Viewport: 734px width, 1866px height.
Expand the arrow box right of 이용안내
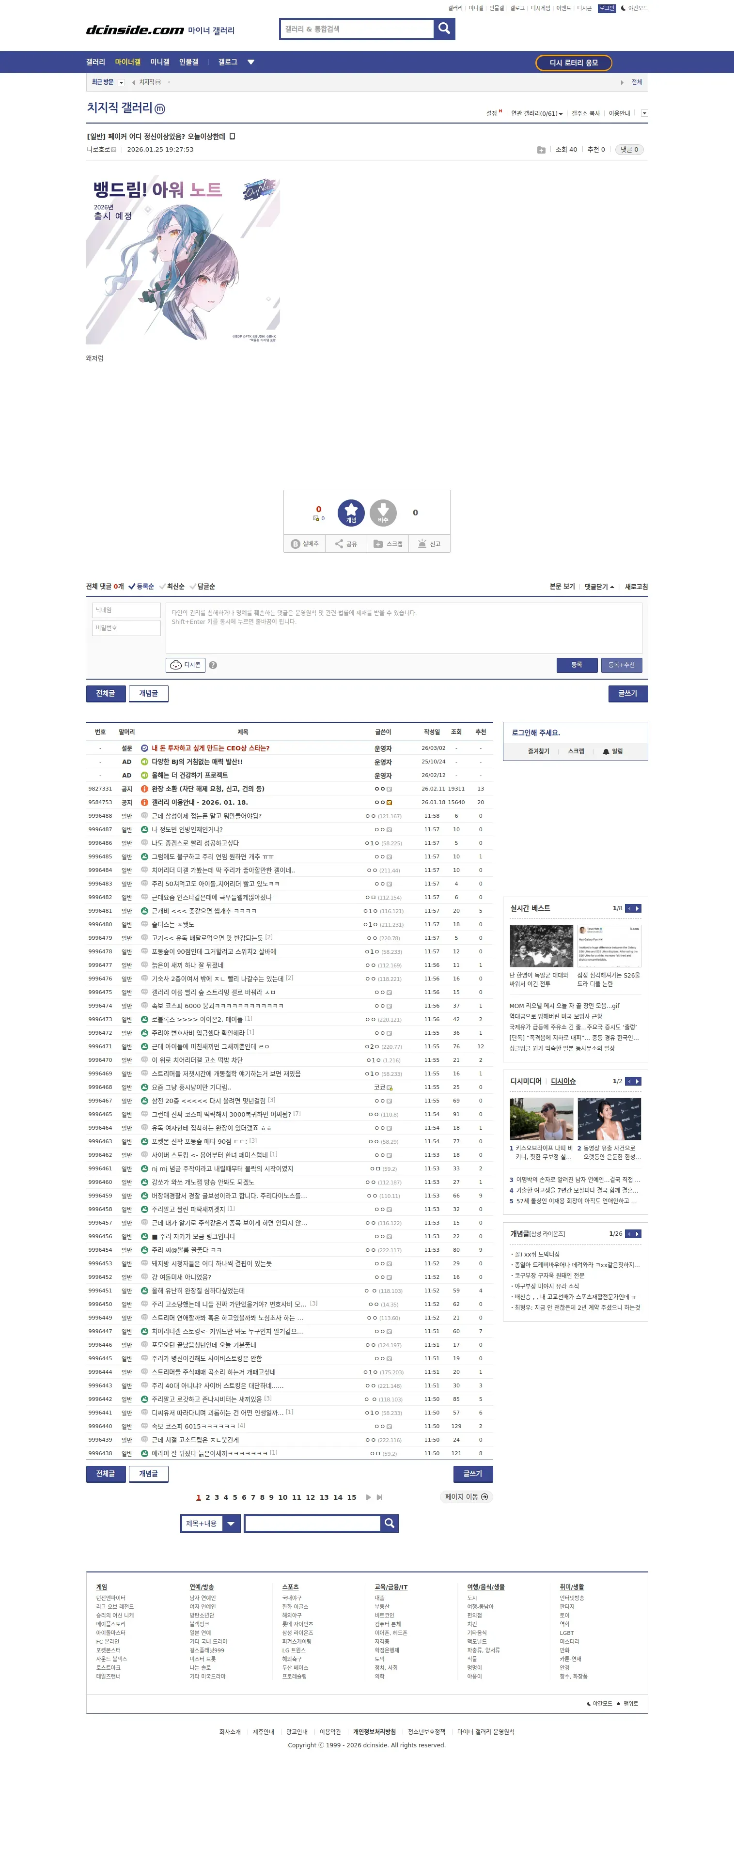[x=644, y=113]
